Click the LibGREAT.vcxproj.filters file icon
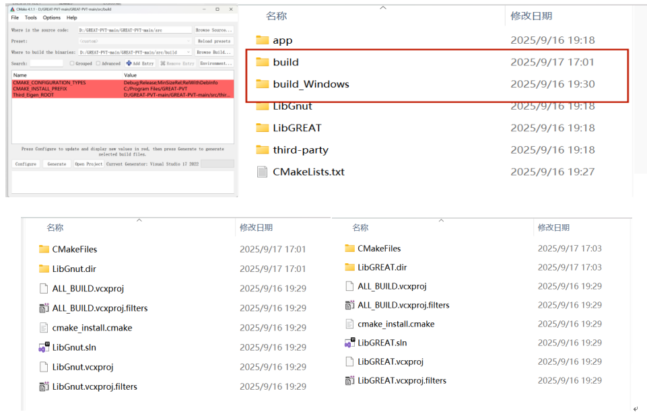 click(349, 380)
